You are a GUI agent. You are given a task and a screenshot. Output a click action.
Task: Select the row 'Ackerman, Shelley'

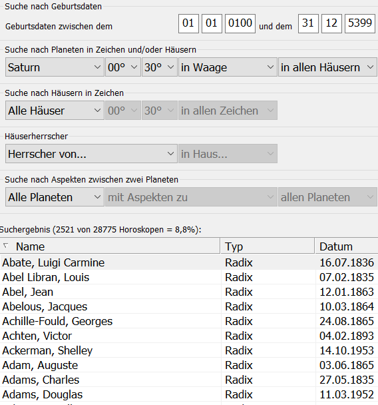[x=189, y=350]
